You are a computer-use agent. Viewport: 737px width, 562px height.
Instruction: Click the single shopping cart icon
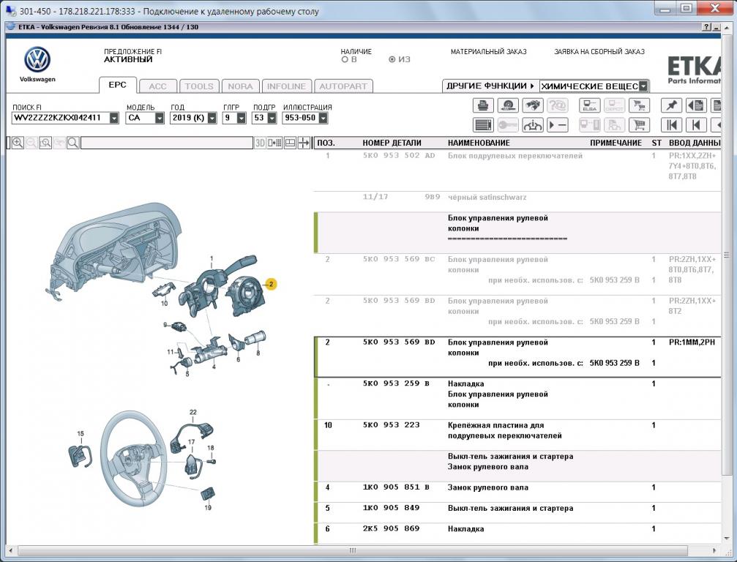click(639, 125)
